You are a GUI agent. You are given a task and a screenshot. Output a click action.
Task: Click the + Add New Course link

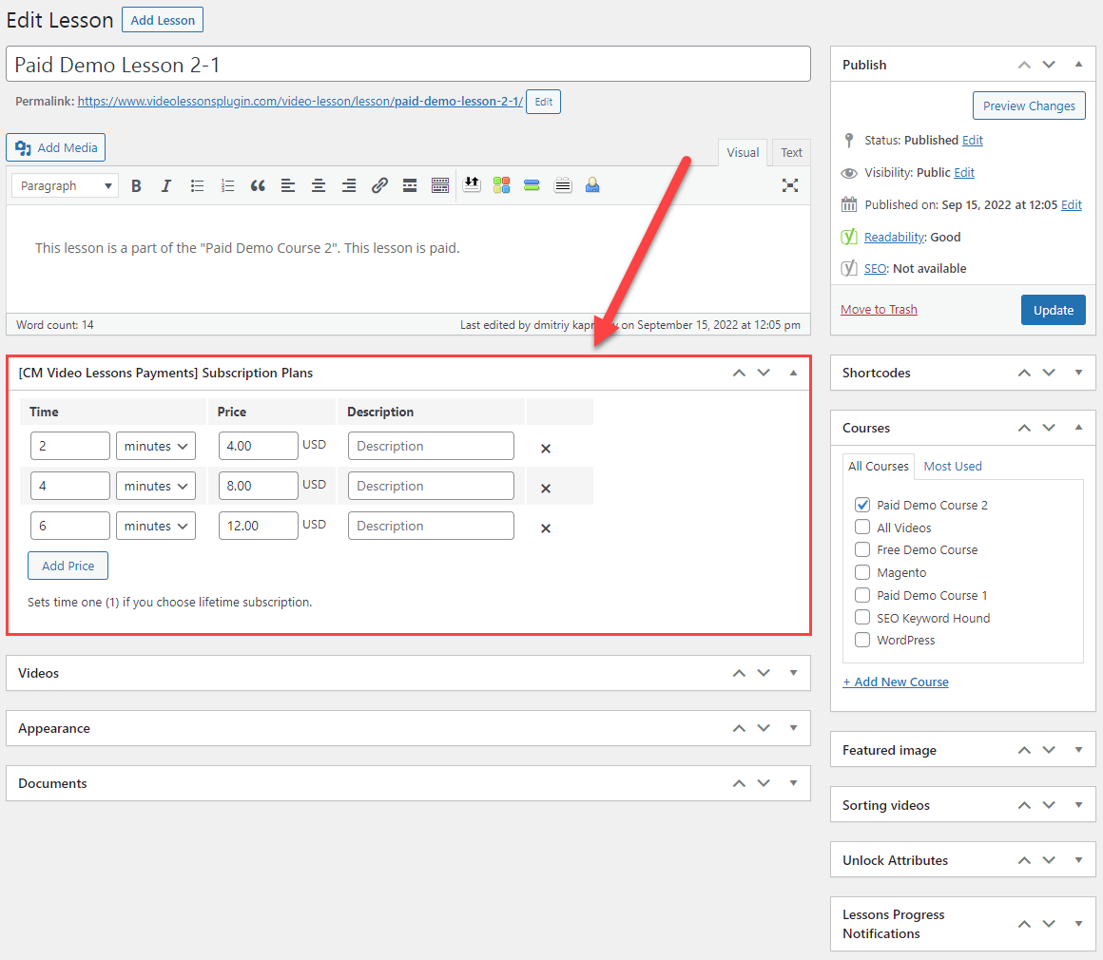(x=896, y=682)
